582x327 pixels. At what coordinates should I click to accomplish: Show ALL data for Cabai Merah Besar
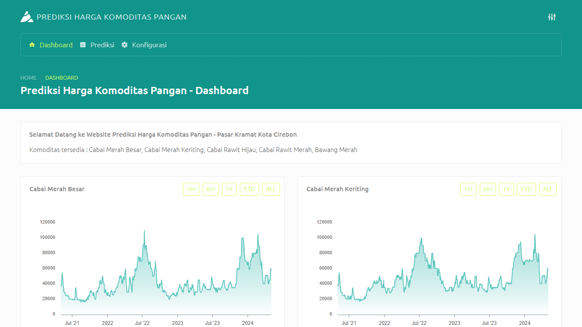coord(271,189)
